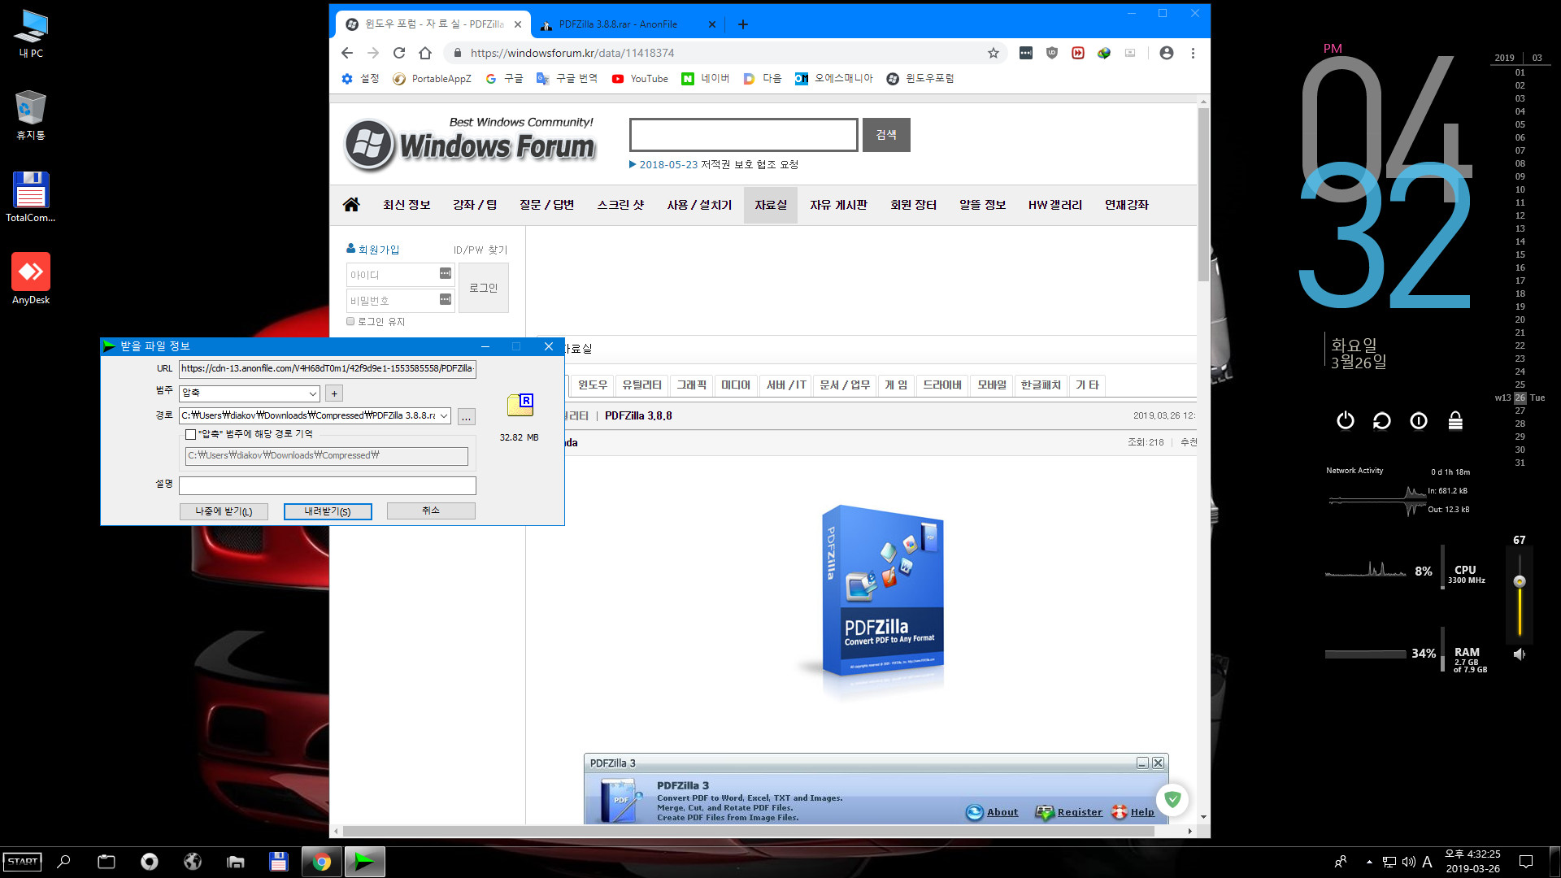Screen dimensions: 1561x878
Task: Click the speaker mute icon on the widget
Action: click(1519, 654)
